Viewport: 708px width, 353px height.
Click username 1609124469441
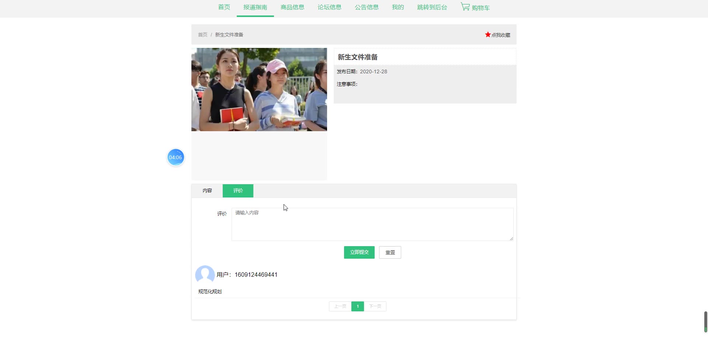coord(256,275)
